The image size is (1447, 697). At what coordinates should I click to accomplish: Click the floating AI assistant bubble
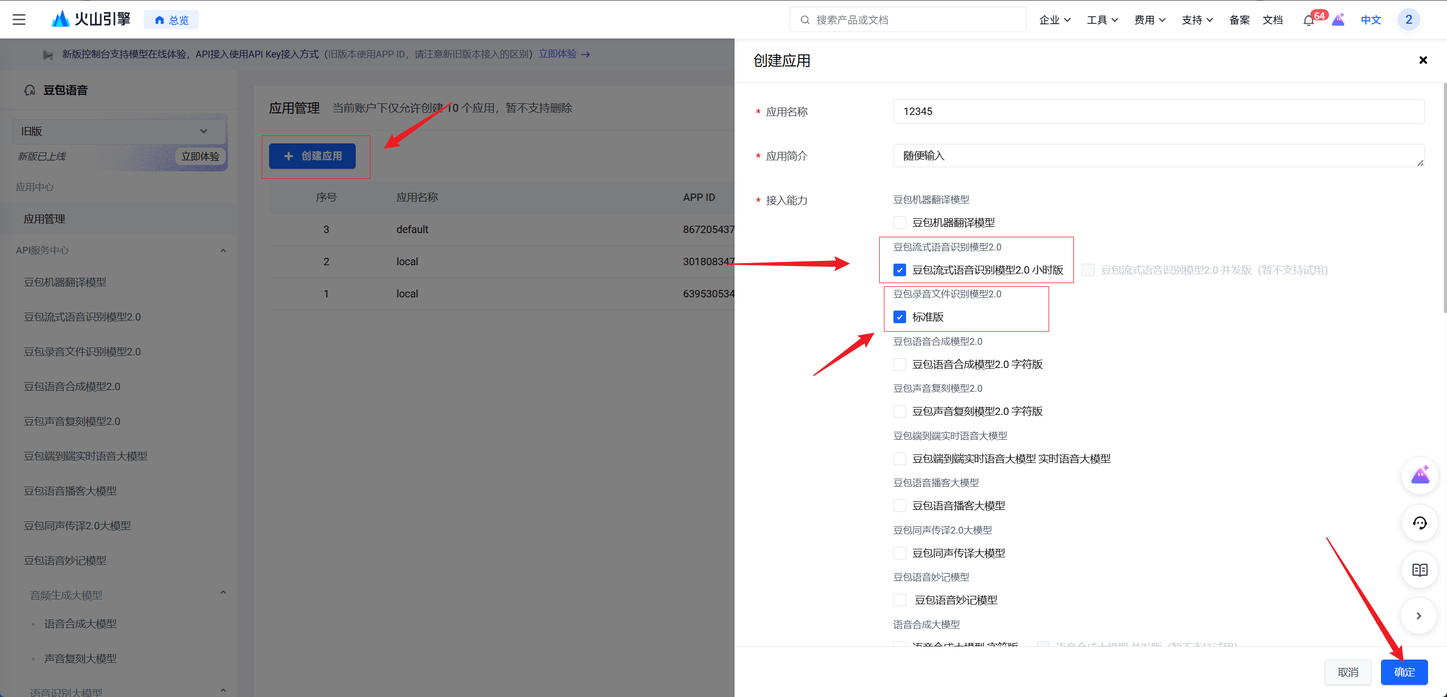(1420, 476)
